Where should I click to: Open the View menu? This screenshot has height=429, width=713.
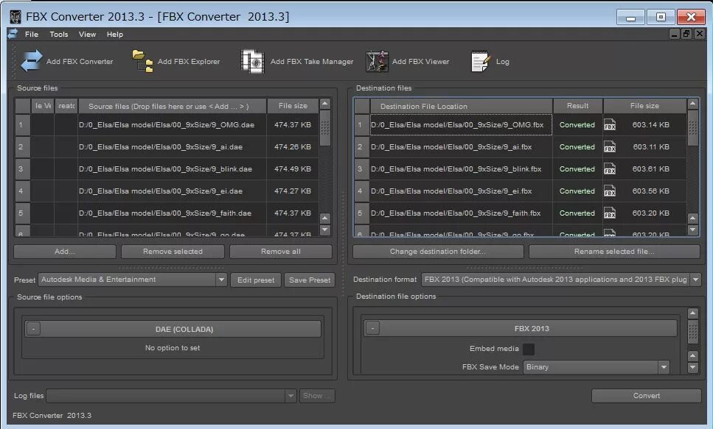[x=87, y=34]
